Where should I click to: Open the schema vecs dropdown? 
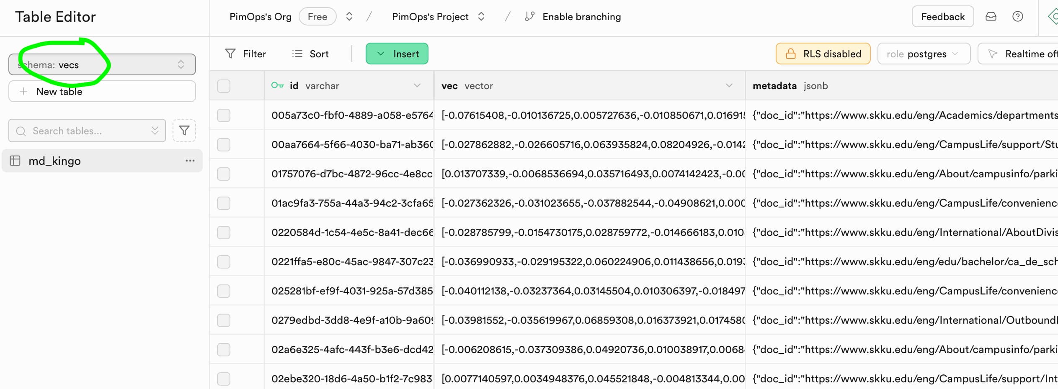coord(102,64)
